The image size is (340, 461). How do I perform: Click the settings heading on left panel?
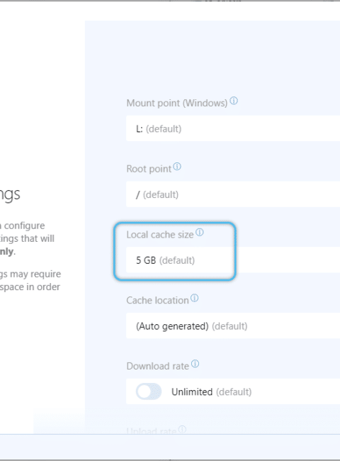[x=10, y=194]
